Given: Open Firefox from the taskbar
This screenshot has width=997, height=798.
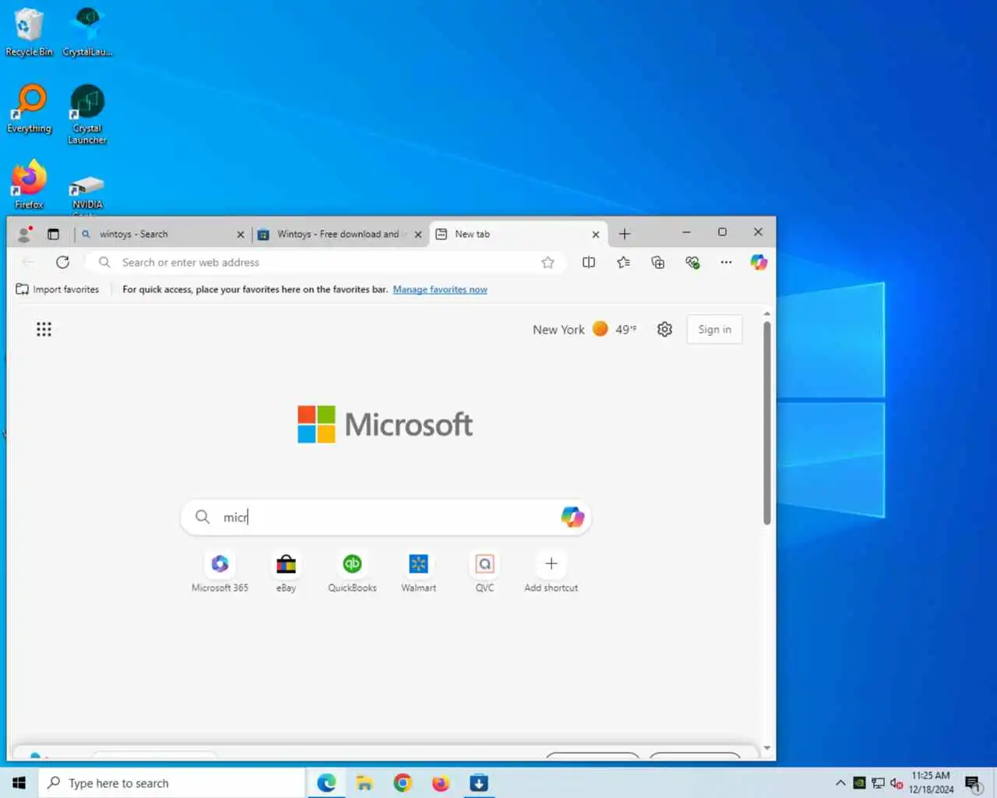Looking at the screenshot, I should click(x=441, y=783).
